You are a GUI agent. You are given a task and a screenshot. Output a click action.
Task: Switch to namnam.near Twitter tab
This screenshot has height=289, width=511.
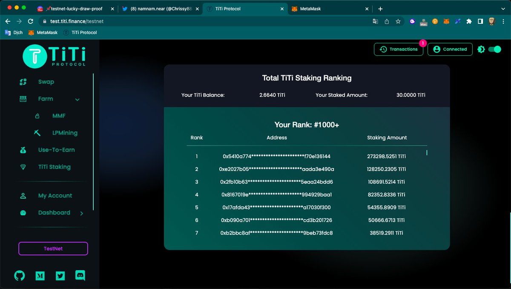(x=160, y=9)
